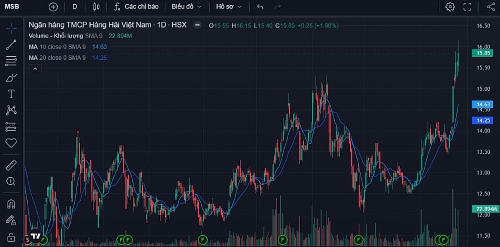Click the open value O15.55
Image resolution: width=500 pixels, height=247 pixels.
pos(219,25)
